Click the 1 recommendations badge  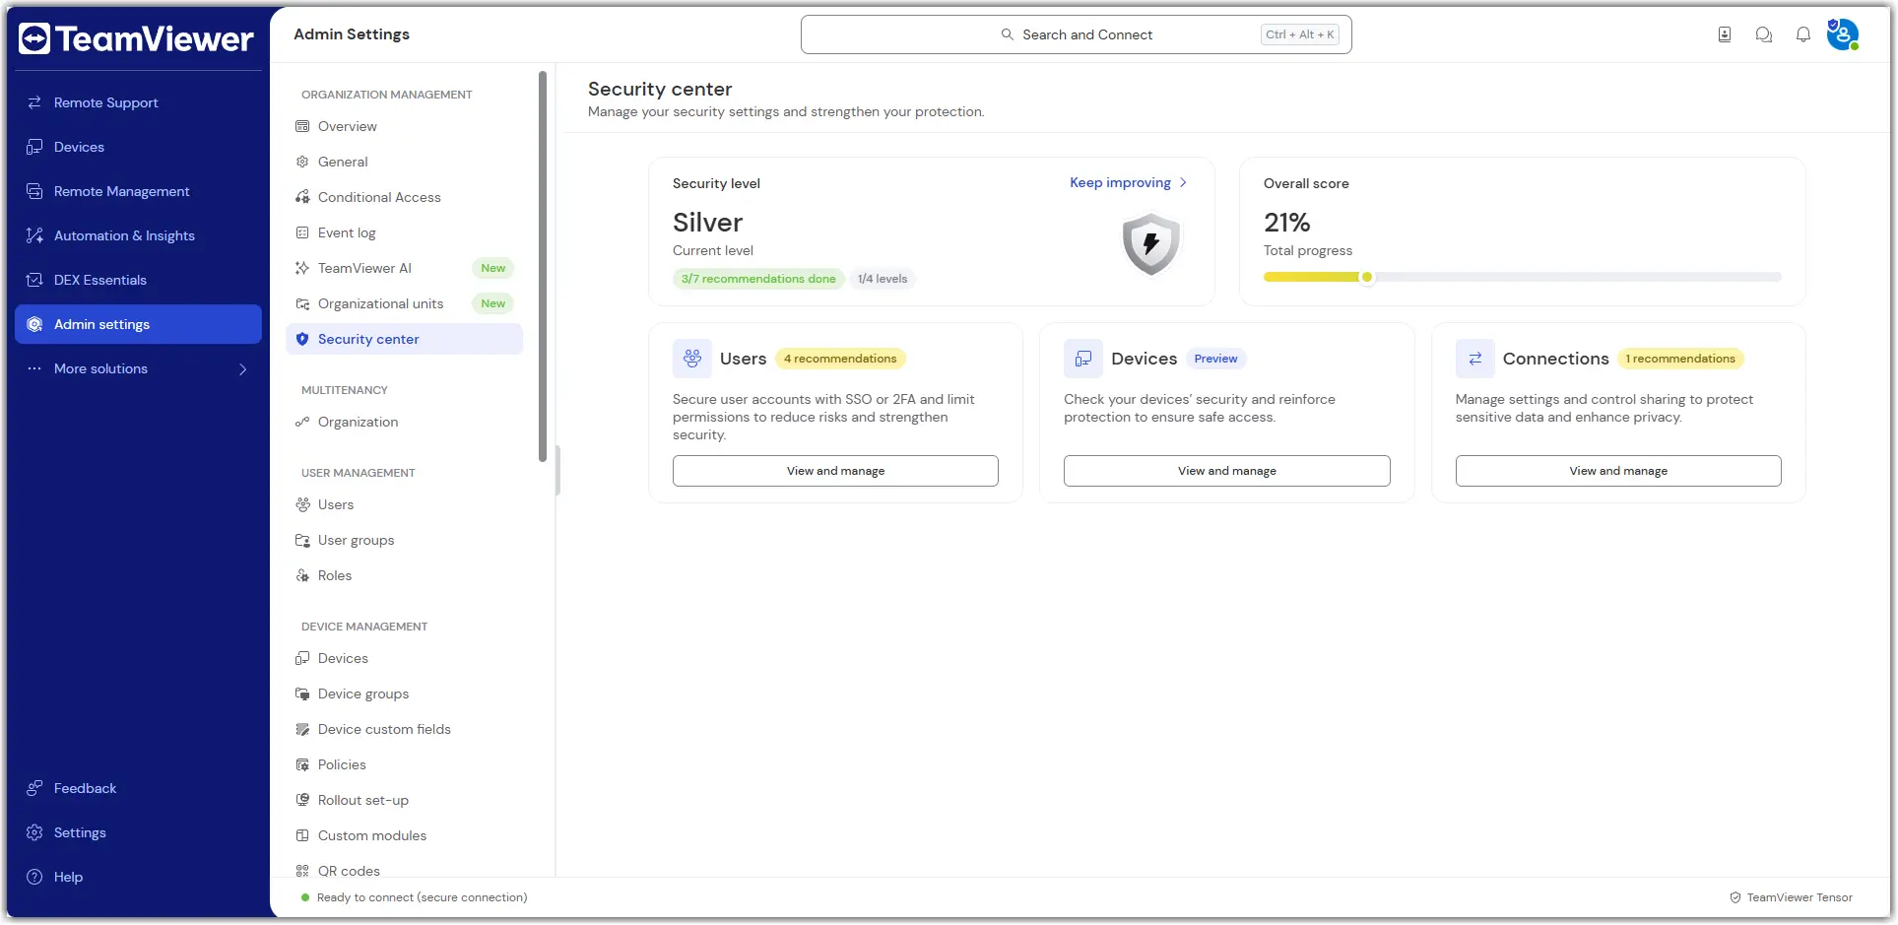click(x=1680, y=359)
